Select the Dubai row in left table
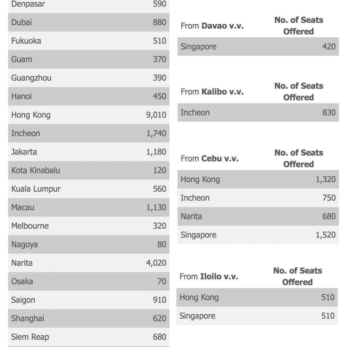 (88, 22)
